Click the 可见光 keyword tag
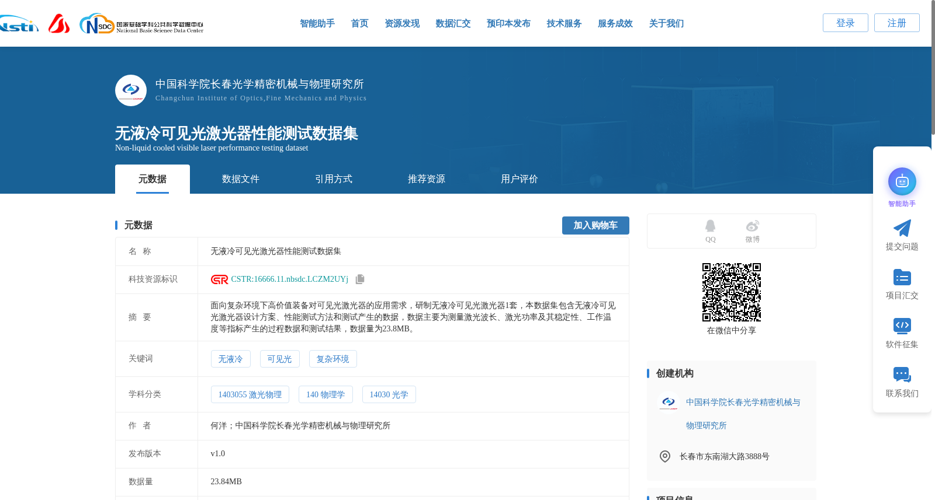This screenshot has height=500, width=935. point(280,359)
